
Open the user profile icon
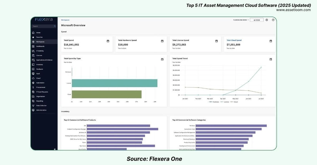coord(267,20)
